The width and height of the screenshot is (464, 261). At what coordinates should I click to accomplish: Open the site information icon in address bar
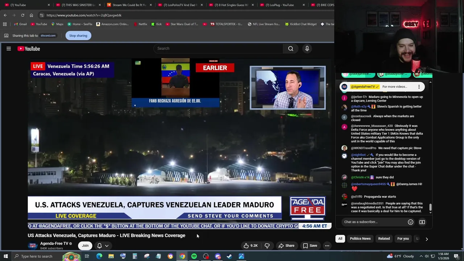click(42, 15)
